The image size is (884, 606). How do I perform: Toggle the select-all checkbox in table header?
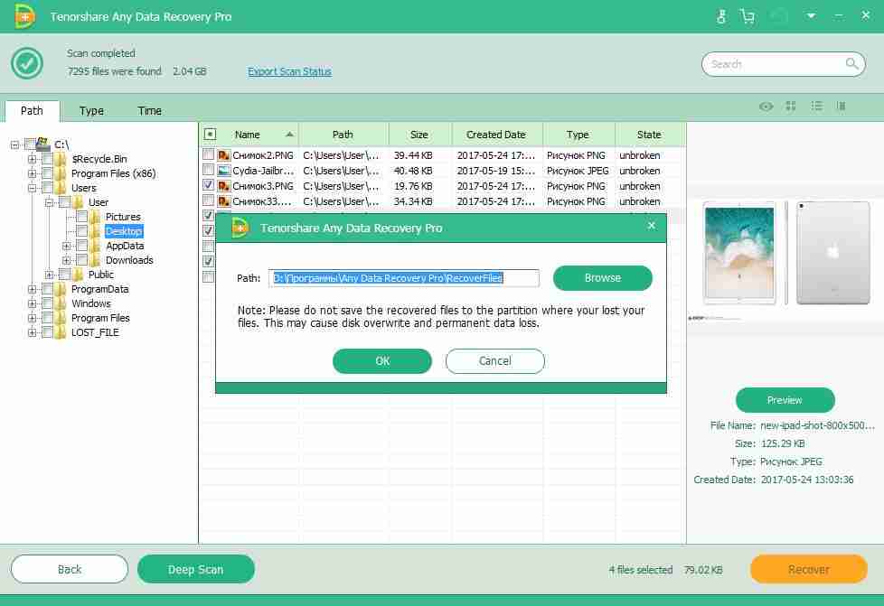click(x=210, y=134)
